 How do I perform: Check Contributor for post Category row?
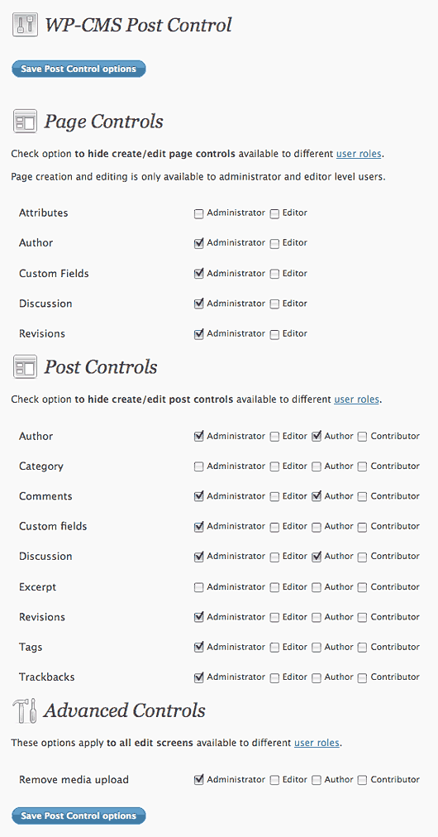coord(362,467)
